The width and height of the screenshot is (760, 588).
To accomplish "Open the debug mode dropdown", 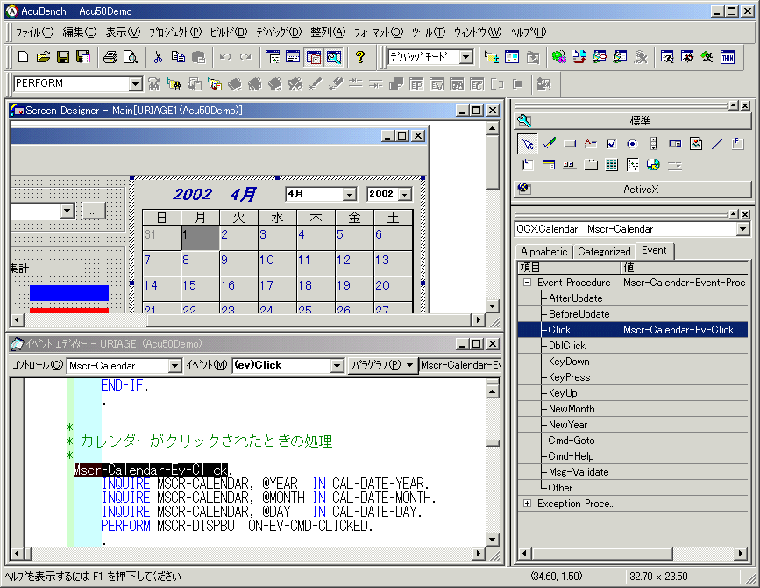I will [466, 57].
